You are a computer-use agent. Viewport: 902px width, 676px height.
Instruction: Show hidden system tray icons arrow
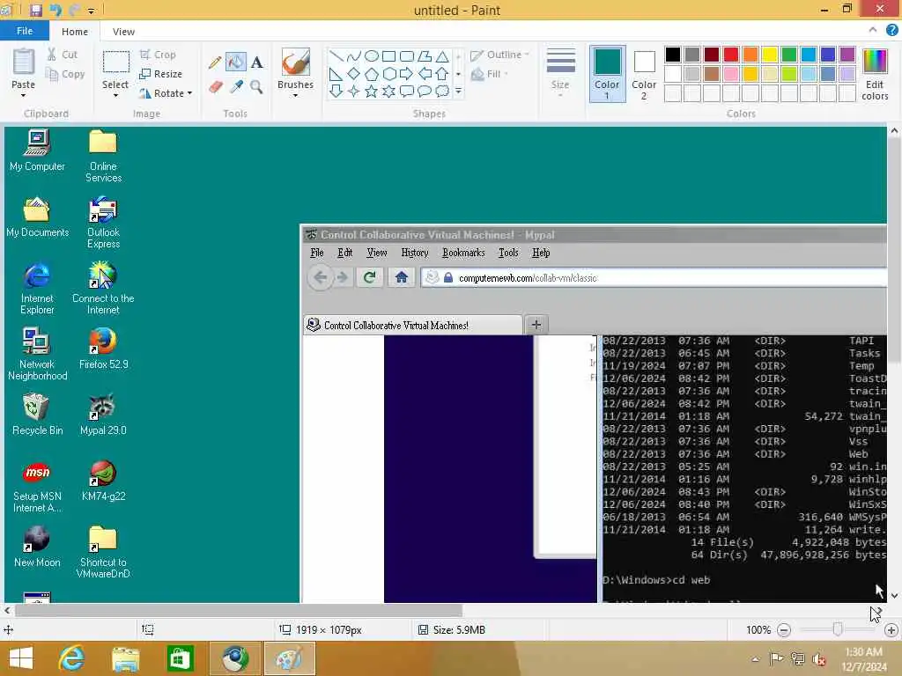coord(755,658)
